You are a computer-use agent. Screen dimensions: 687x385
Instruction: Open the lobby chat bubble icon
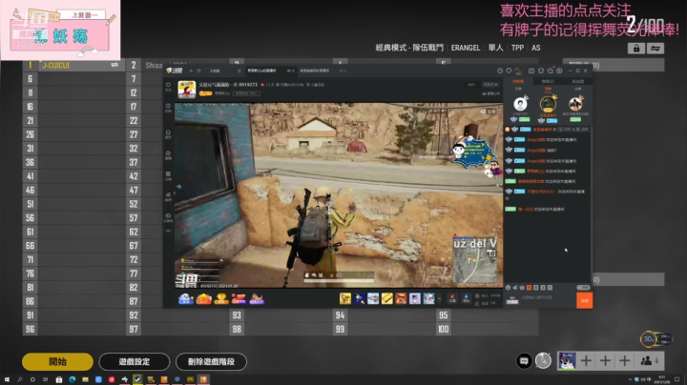click(x=524, y=361)
